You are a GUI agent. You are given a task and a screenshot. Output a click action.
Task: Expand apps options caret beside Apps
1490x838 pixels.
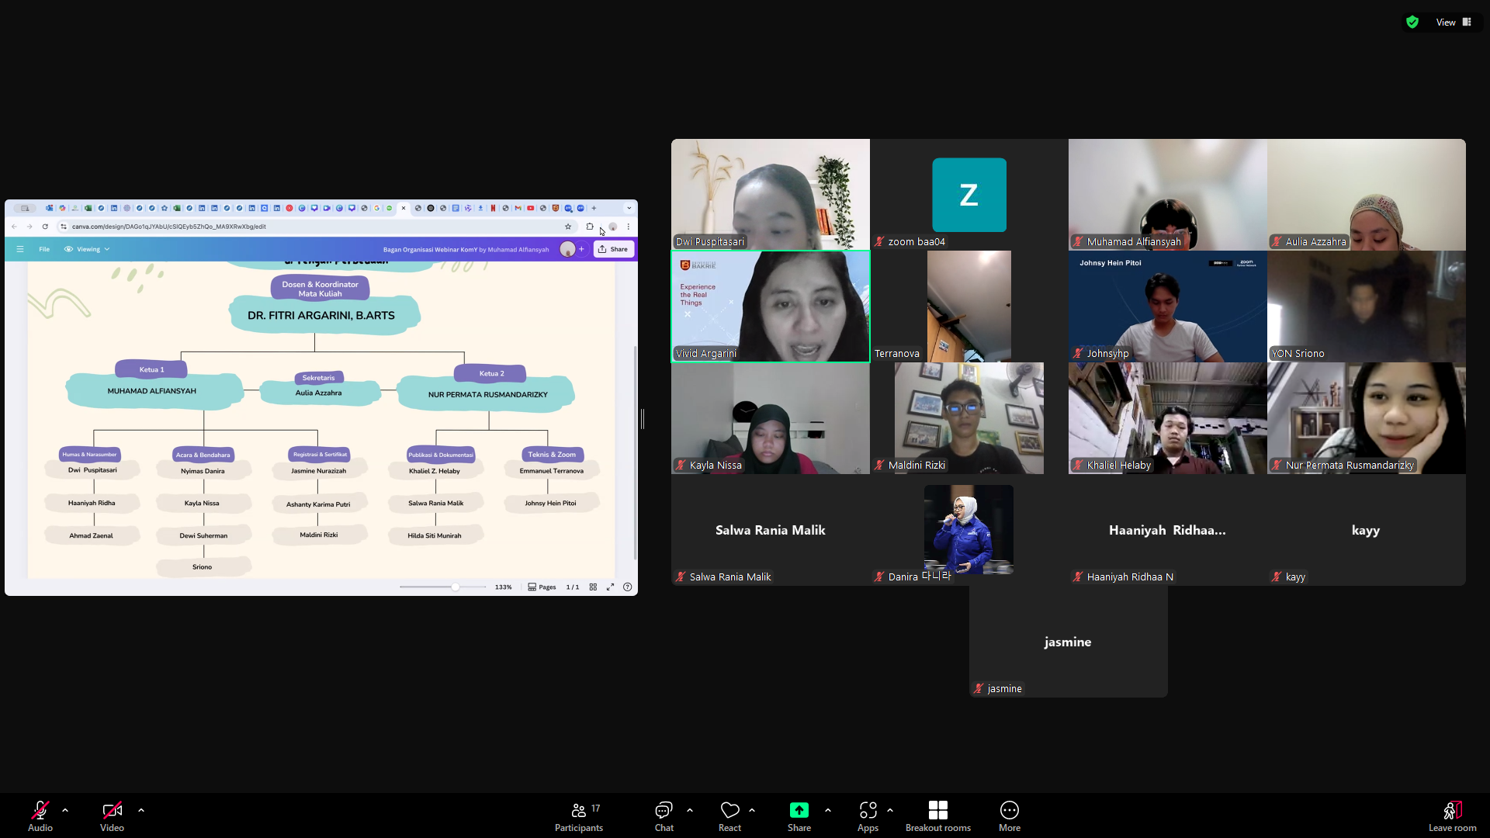click(890, 810)
